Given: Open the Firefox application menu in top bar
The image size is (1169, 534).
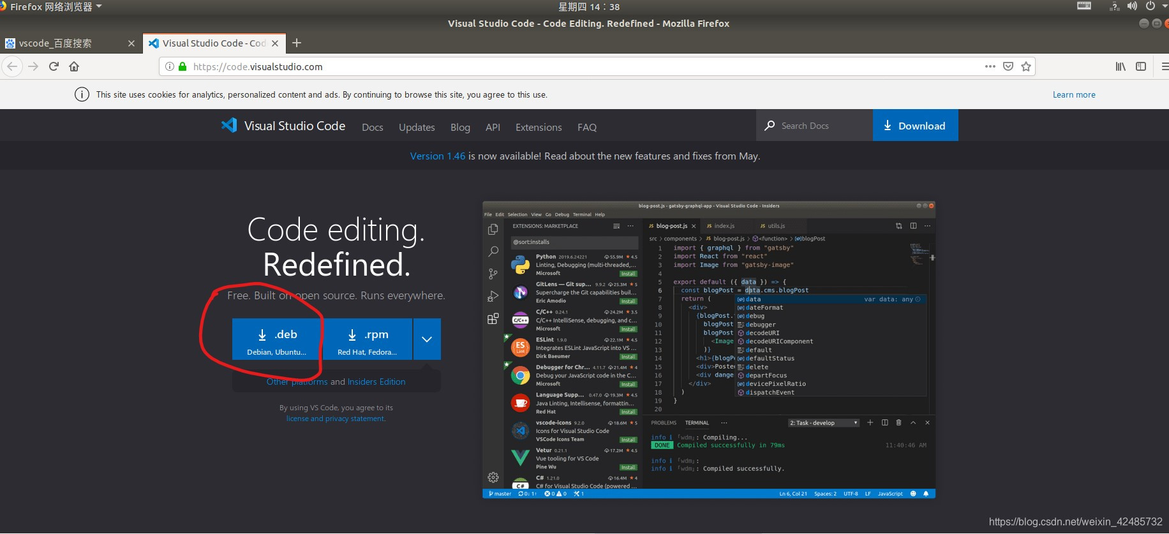Looking at the screenshot, I should point(51,7).
